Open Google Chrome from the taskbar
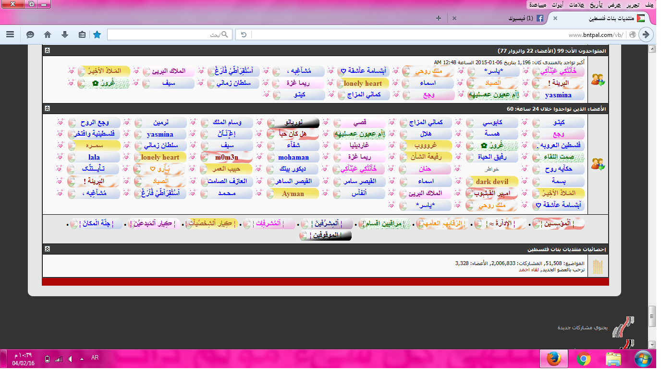Screen dimensions: 661x371 tap(583, 359)
